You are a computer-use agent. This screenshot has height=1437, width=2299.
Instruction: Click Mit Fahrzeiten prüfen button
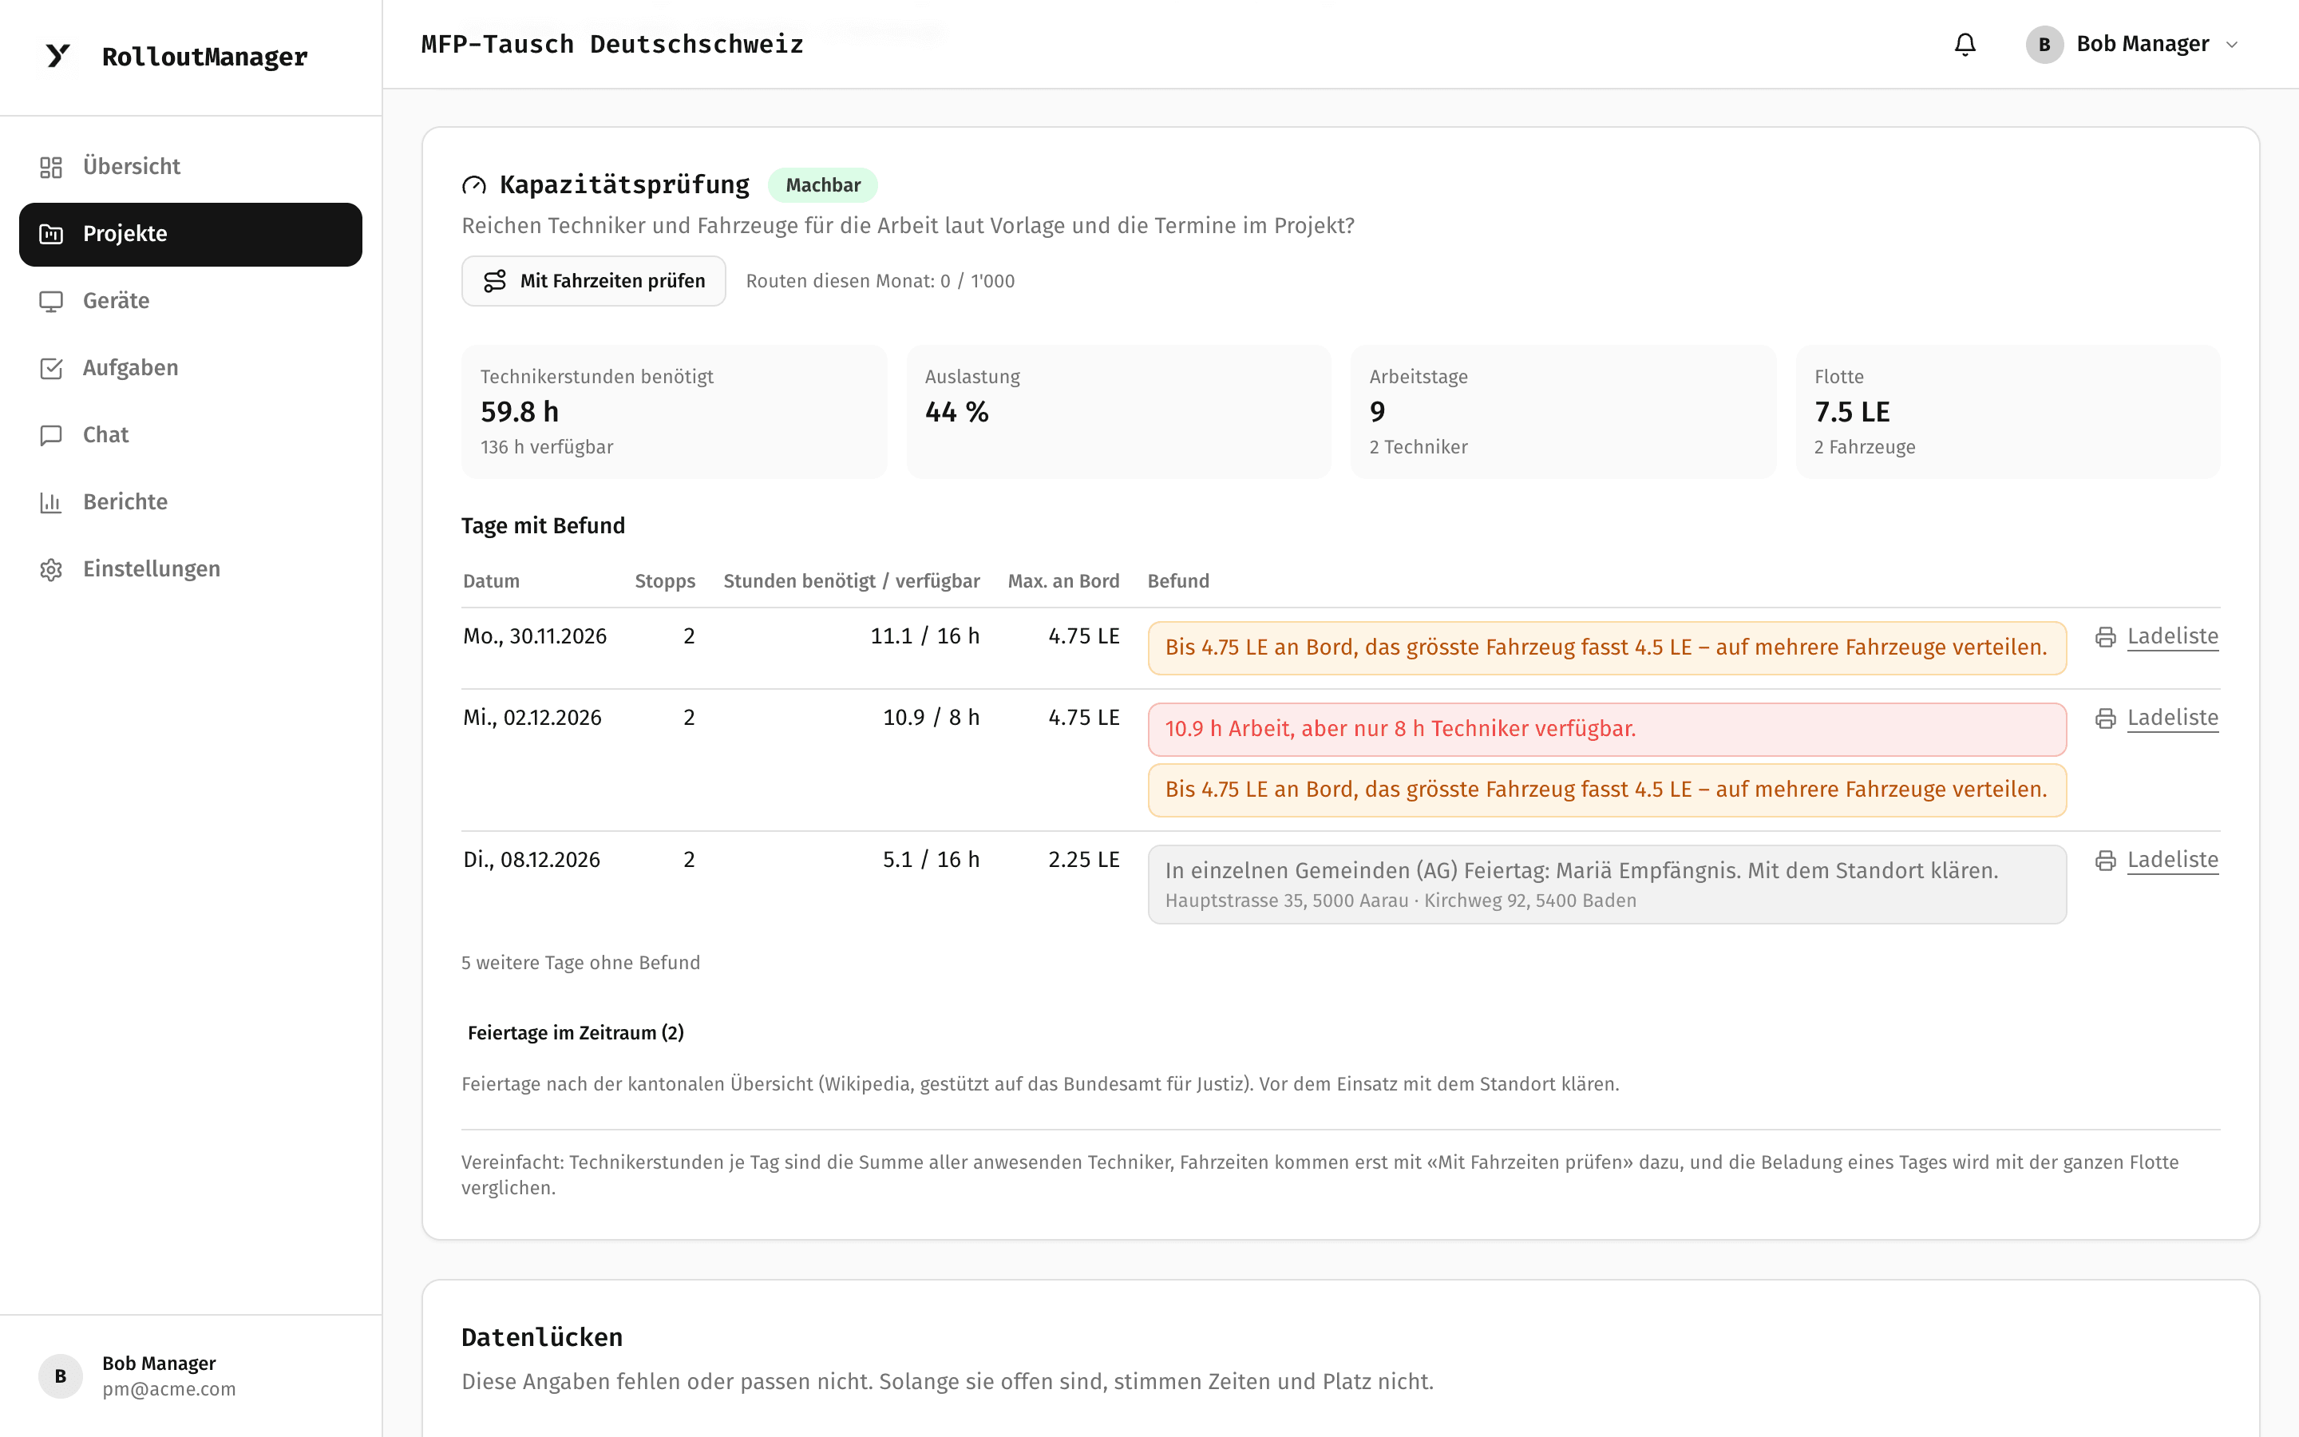coord(594,281)
